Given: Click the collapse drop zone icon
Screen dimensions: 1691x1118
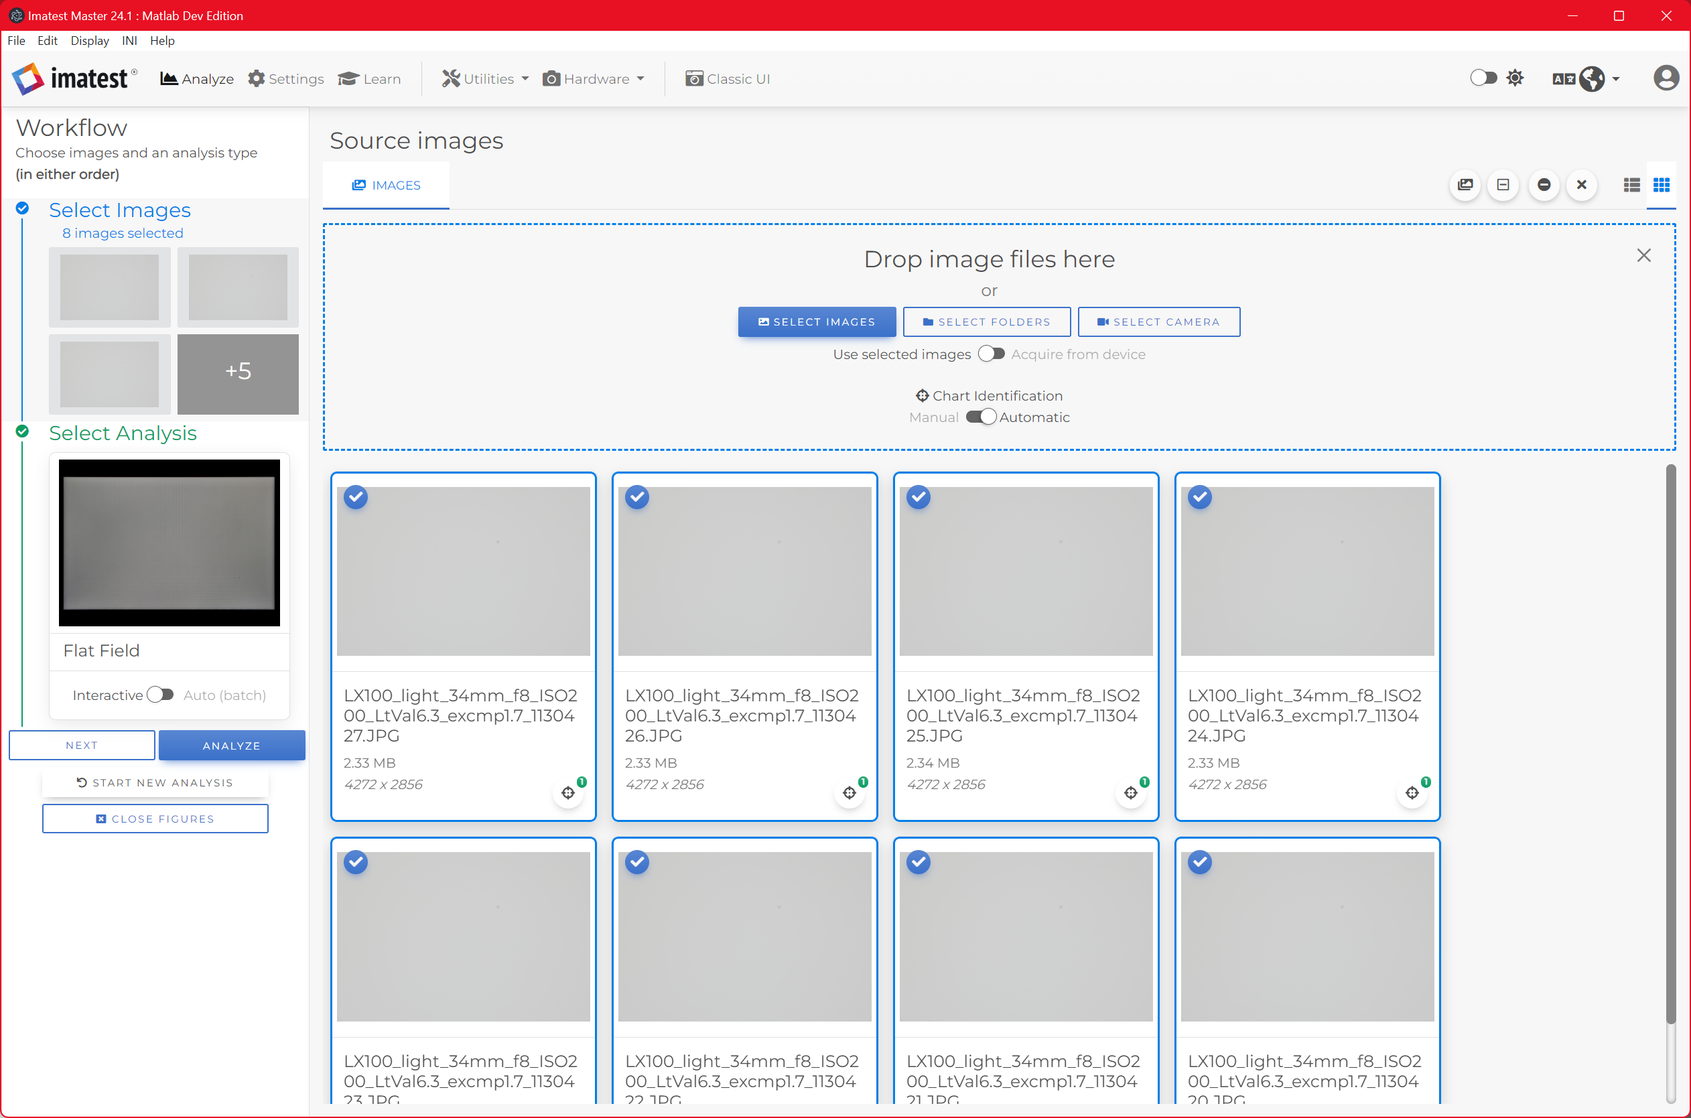Looking at the screenshot, I should (x=1503, y=186).
